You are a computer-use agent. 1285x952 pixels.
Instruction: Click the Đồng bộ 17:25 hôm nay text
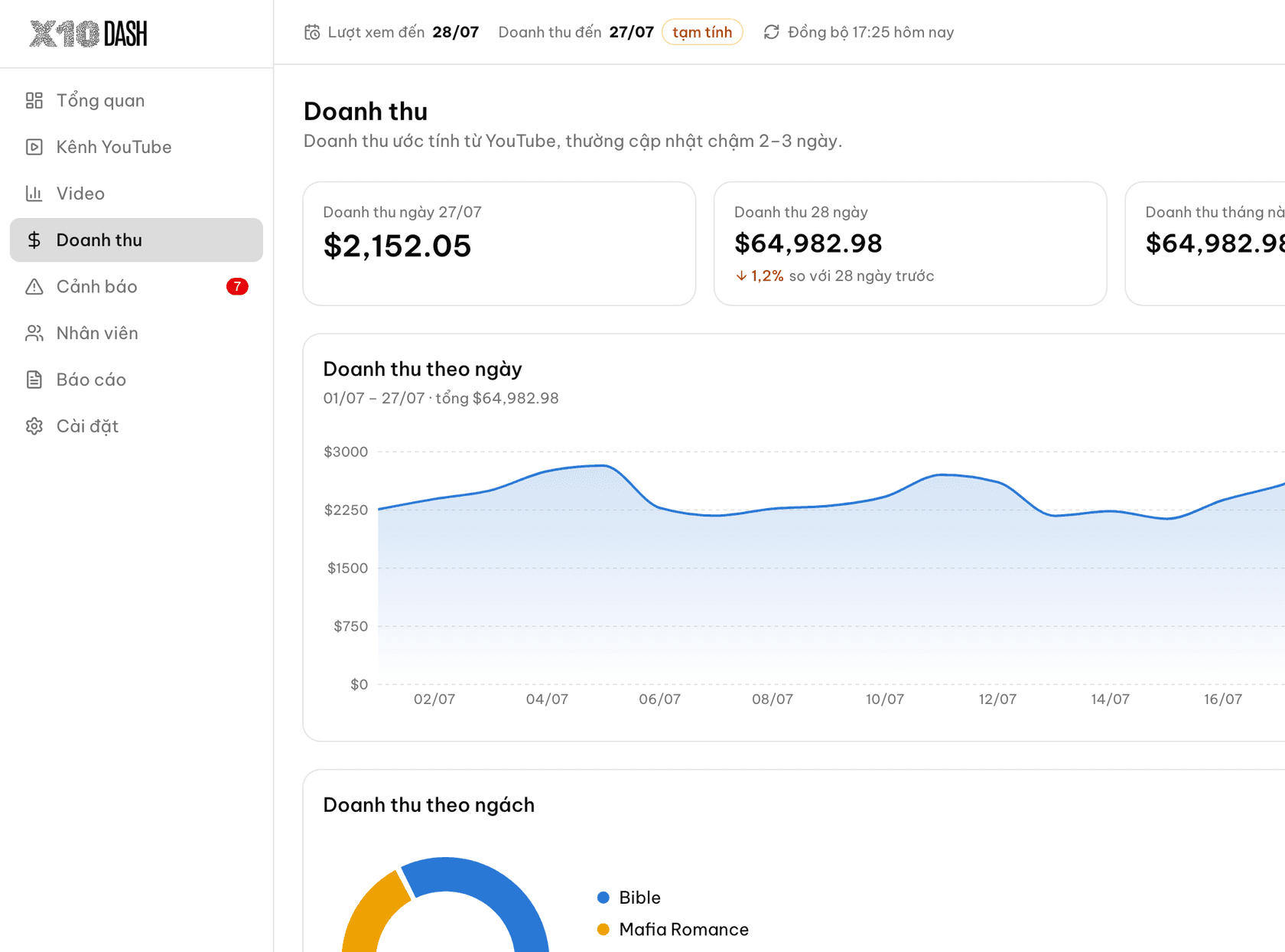coord(870,32)
